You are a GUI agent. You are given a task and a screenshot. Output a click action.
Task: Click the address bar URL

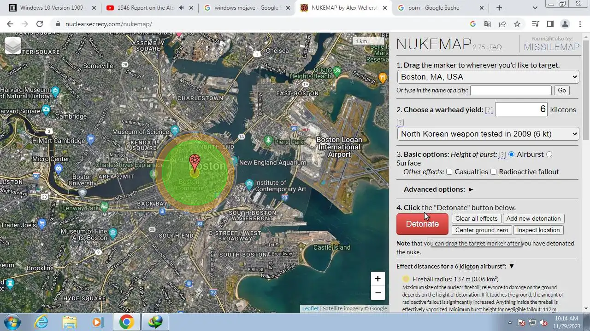(109, 24)
